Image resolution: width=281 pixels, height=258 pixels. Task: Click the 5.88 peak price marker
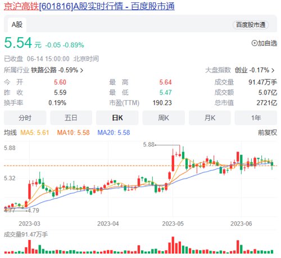tap(149, 145)
